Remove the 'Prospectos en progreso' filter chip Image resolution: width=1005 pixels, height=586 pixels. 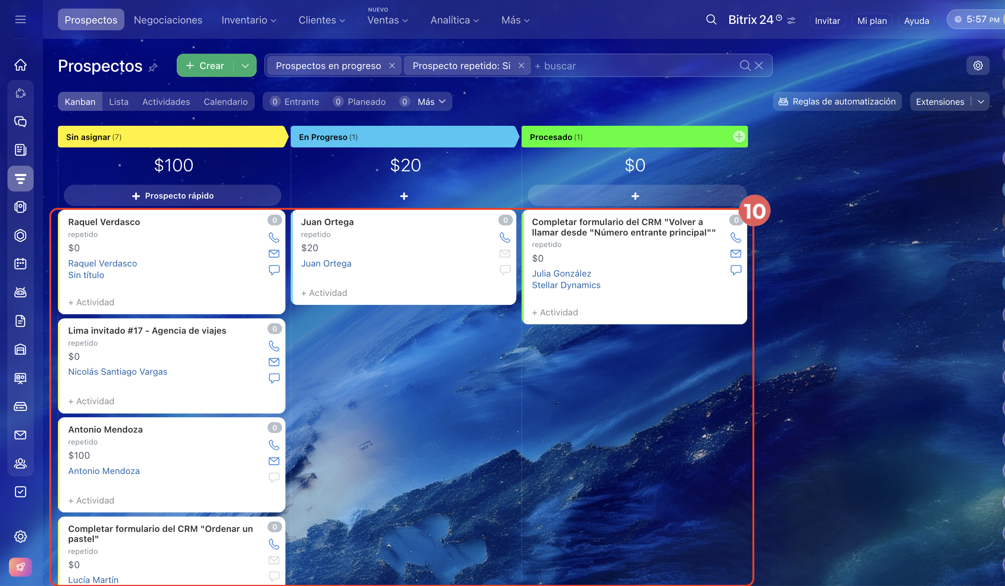(x=392, y=66)
